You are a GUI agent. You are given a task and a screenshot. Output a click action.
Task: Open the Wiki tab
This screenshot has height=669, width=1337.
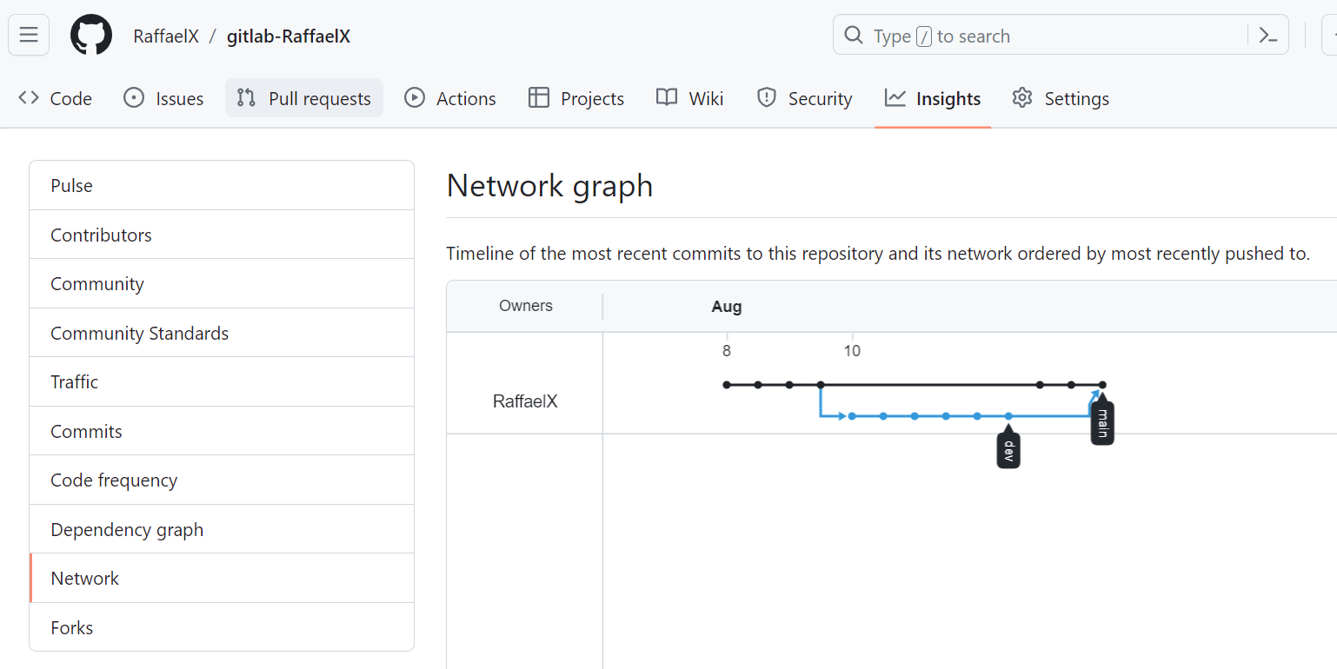[690, 98]
